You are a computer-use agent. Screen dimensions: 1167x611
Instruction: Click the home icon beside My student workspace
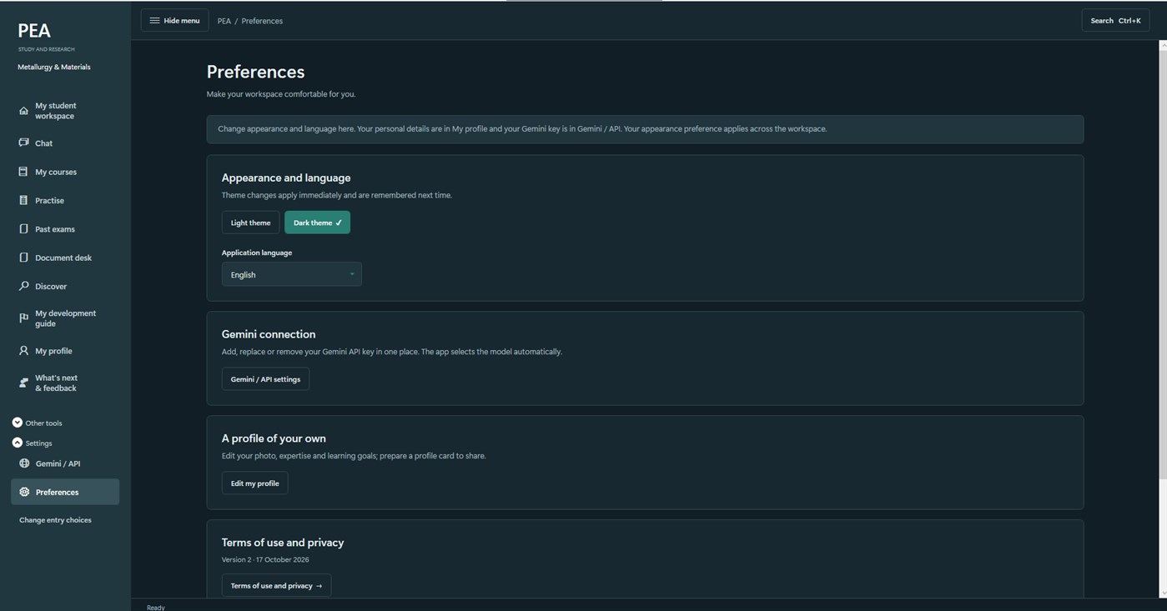23,111
